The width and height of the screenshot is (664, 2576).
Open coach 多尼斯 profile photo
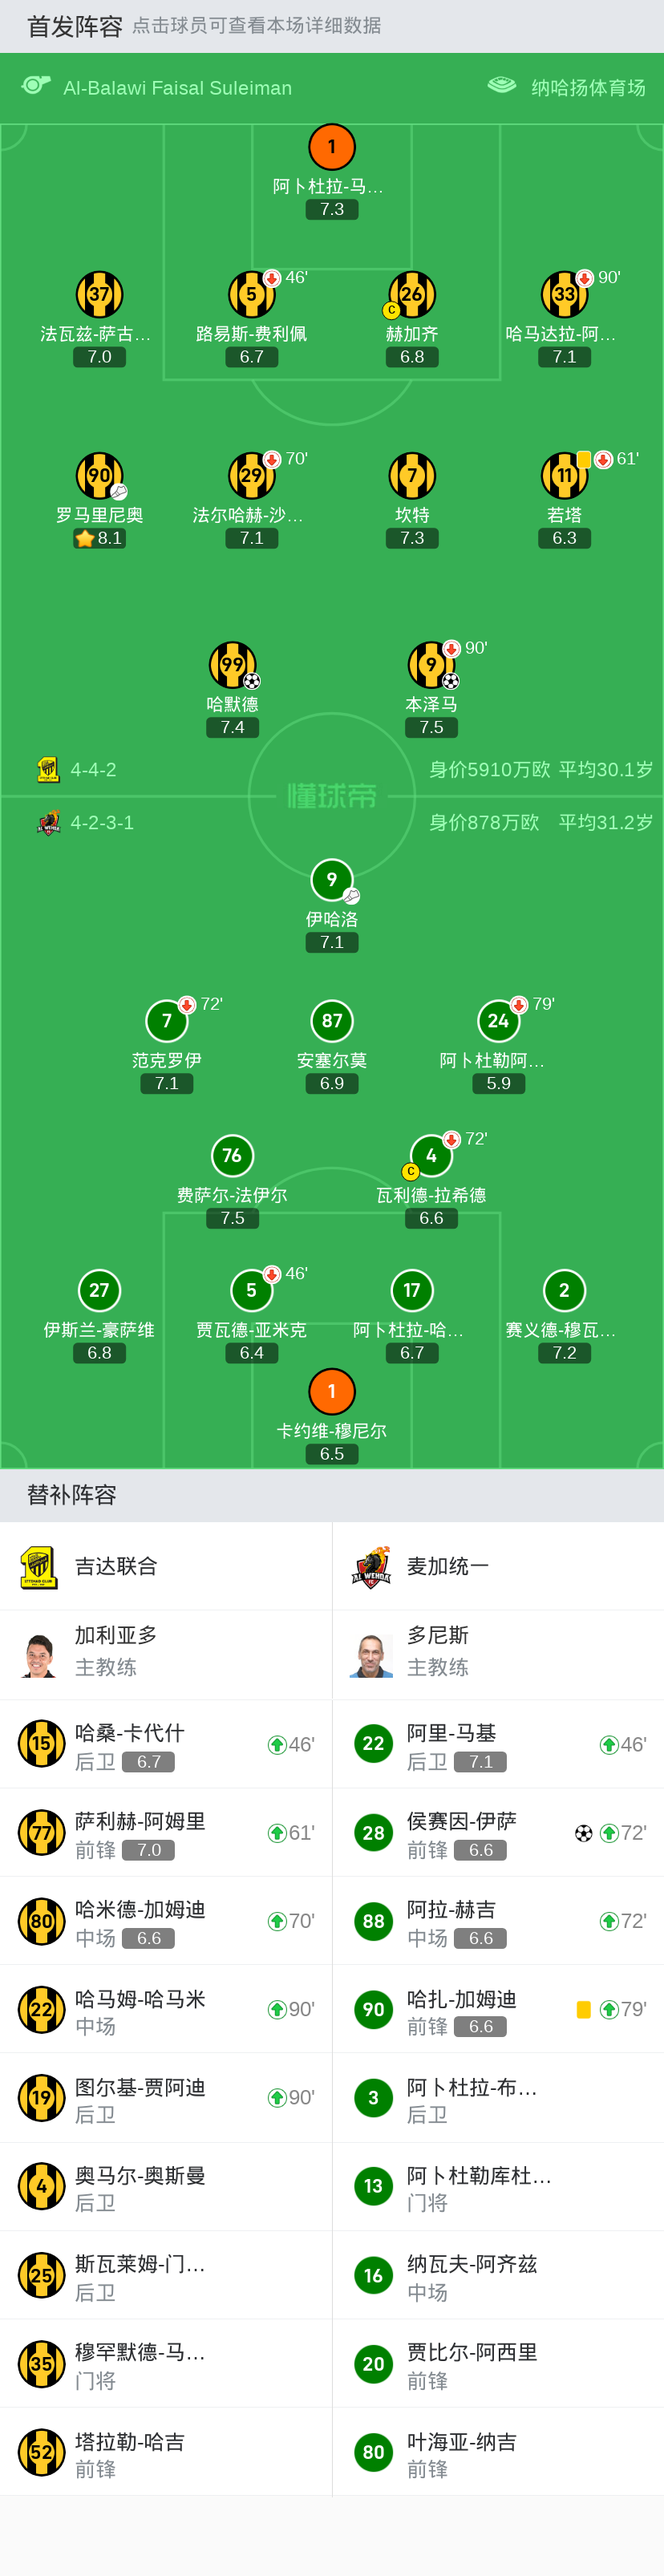(x=371, y=1655)
